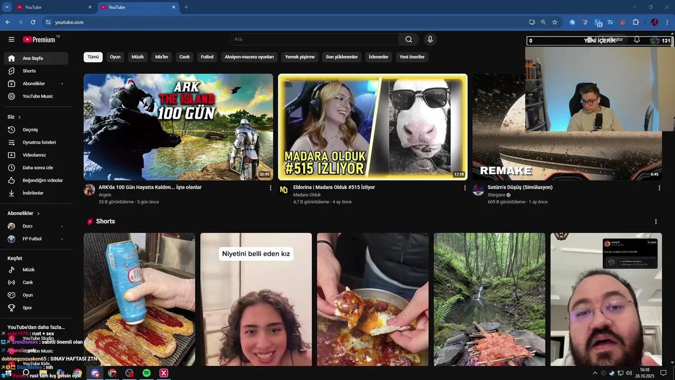The height and width of the screenshot is (380, 675).
Task: Select the Oyun filter chip
Action: tap(115, 57)
